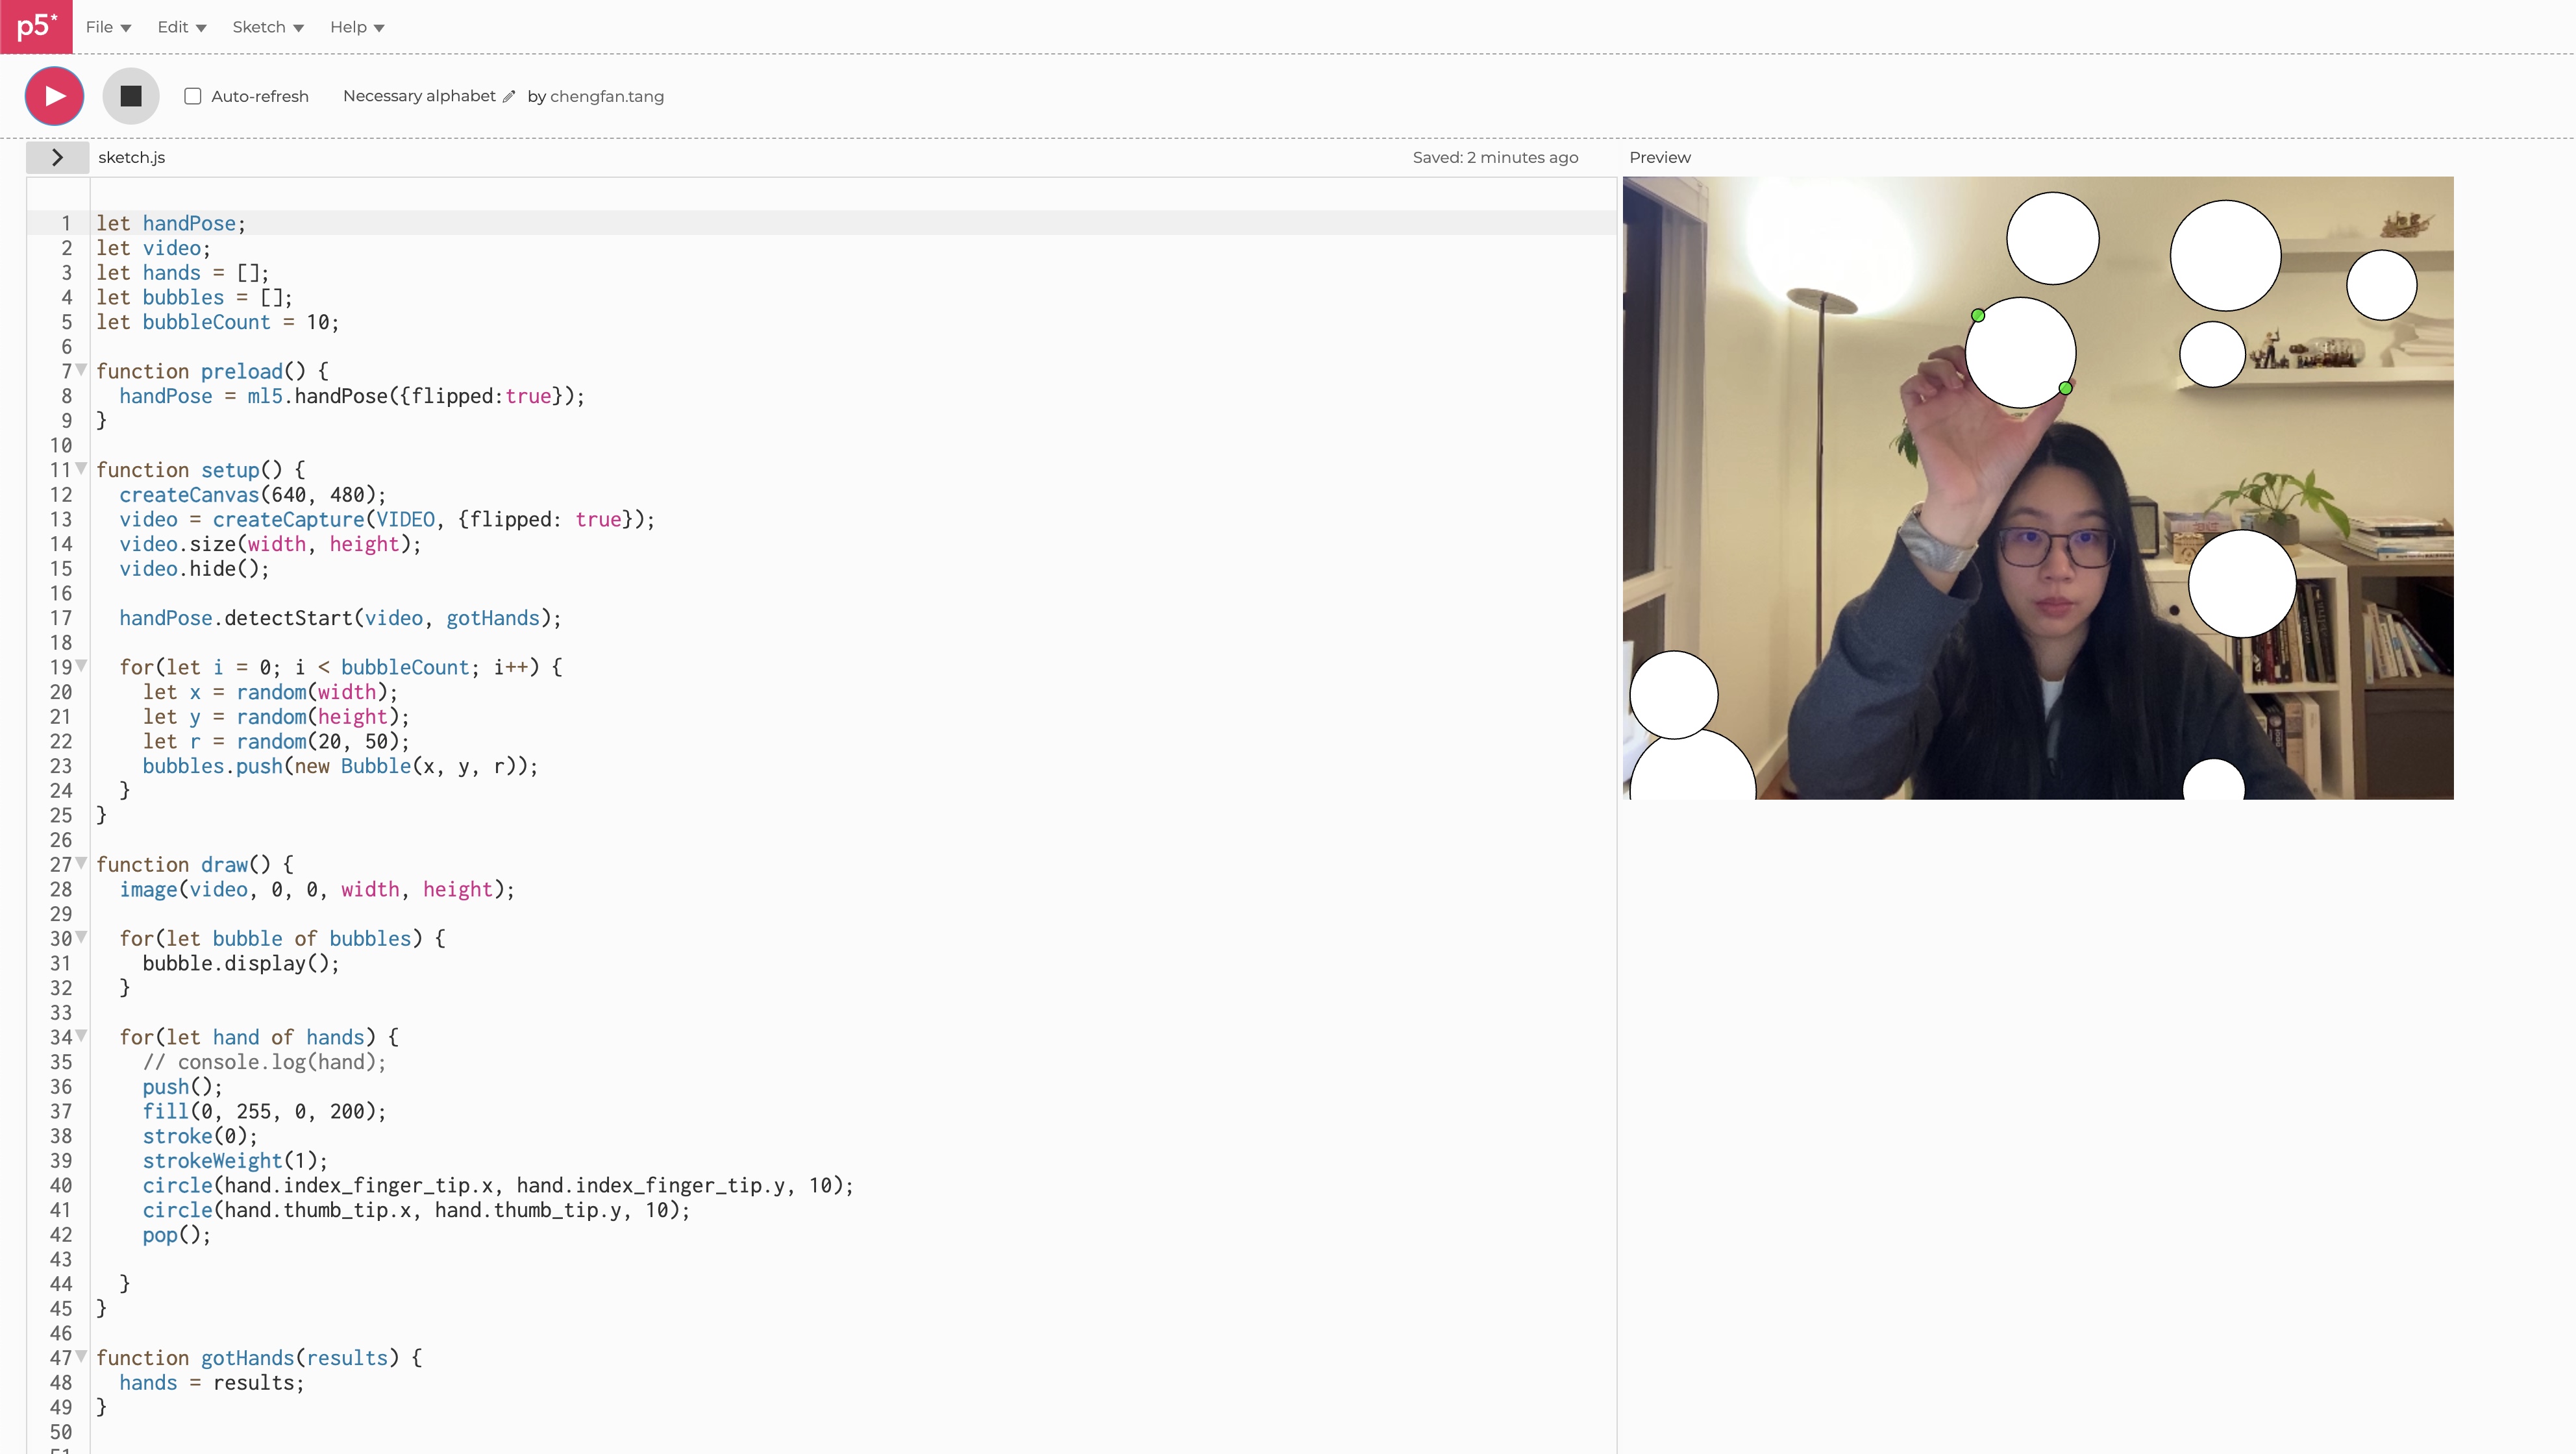Collapse the setup function fold arrow

tap(82, 469)
